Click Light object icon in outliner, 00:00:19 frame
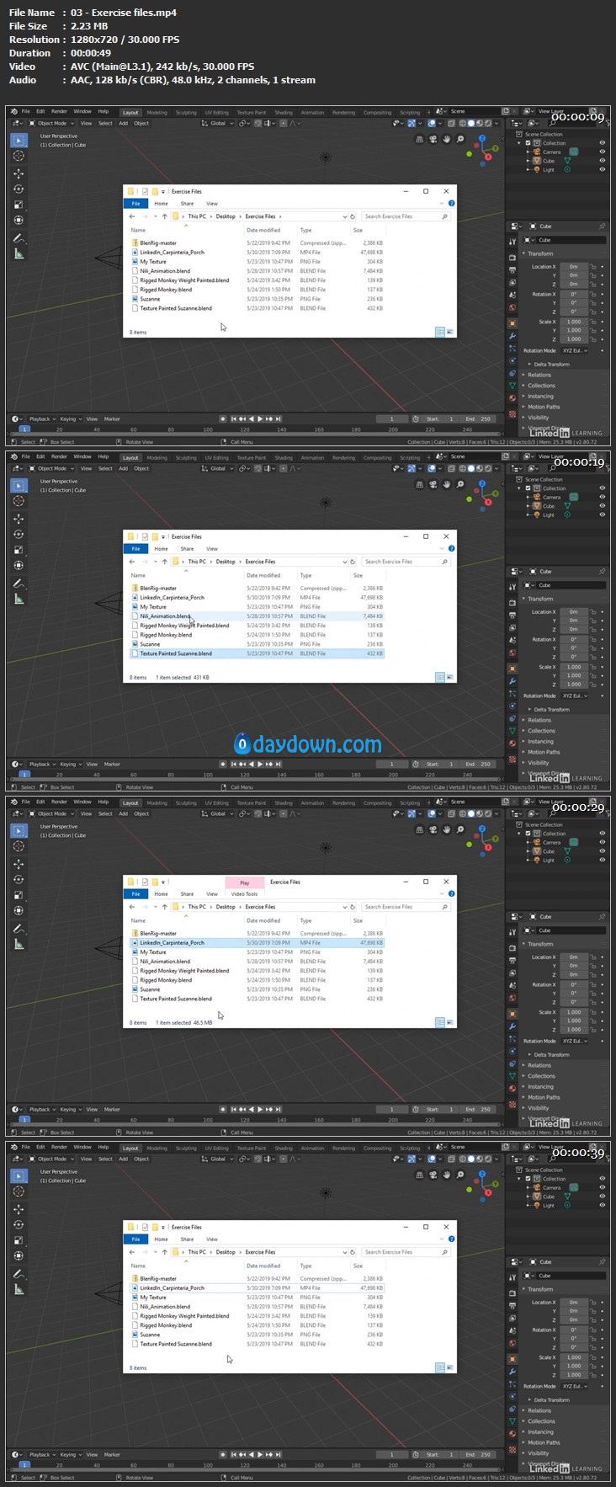Screen dimensions: 616x1487 point(537,514)
